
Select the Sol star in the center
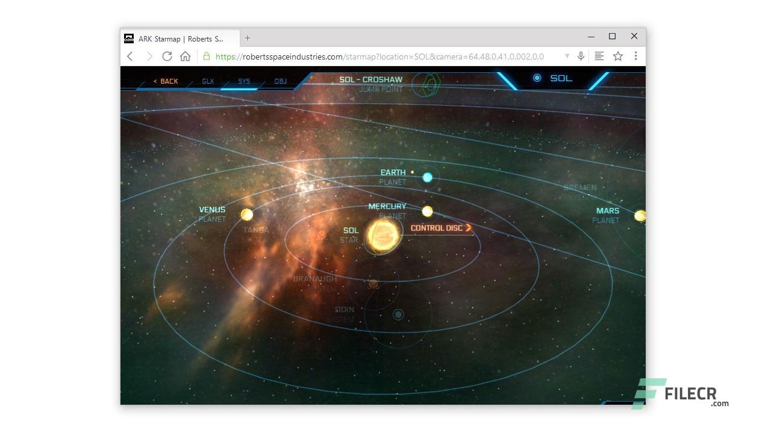384,235
